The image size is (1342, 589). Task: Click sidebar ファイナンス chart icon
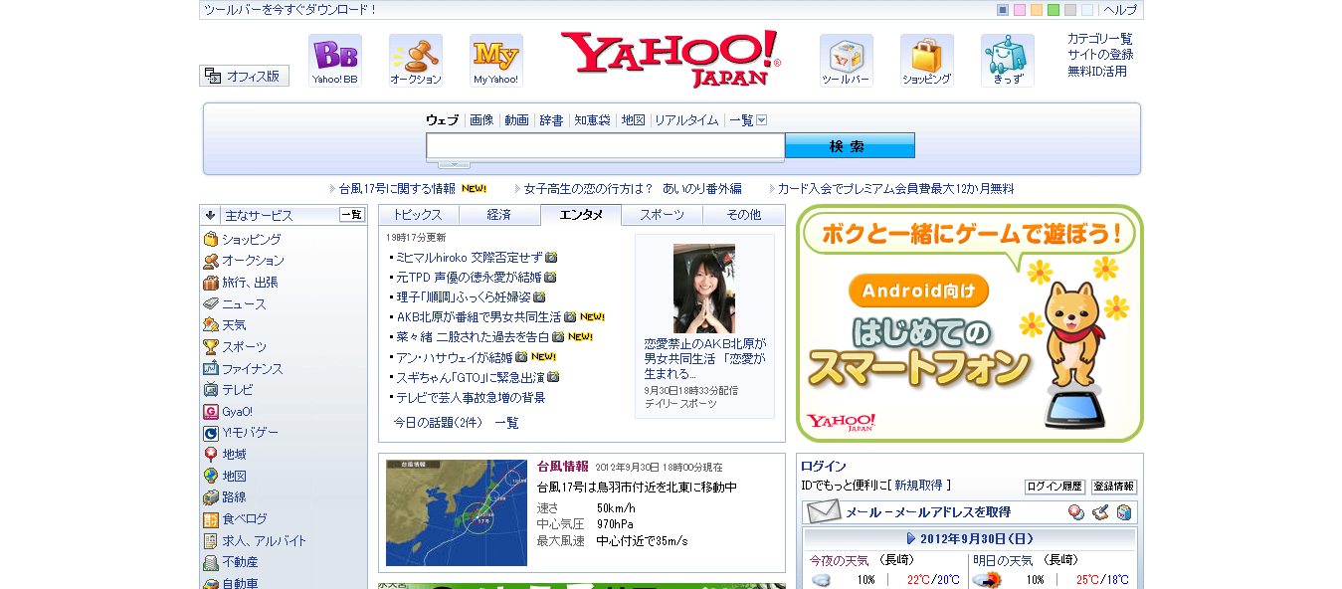pos(211,368)
